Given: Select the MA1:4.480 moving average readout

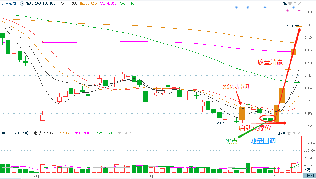Looking at the screenshot, I should tap(69, 3).
